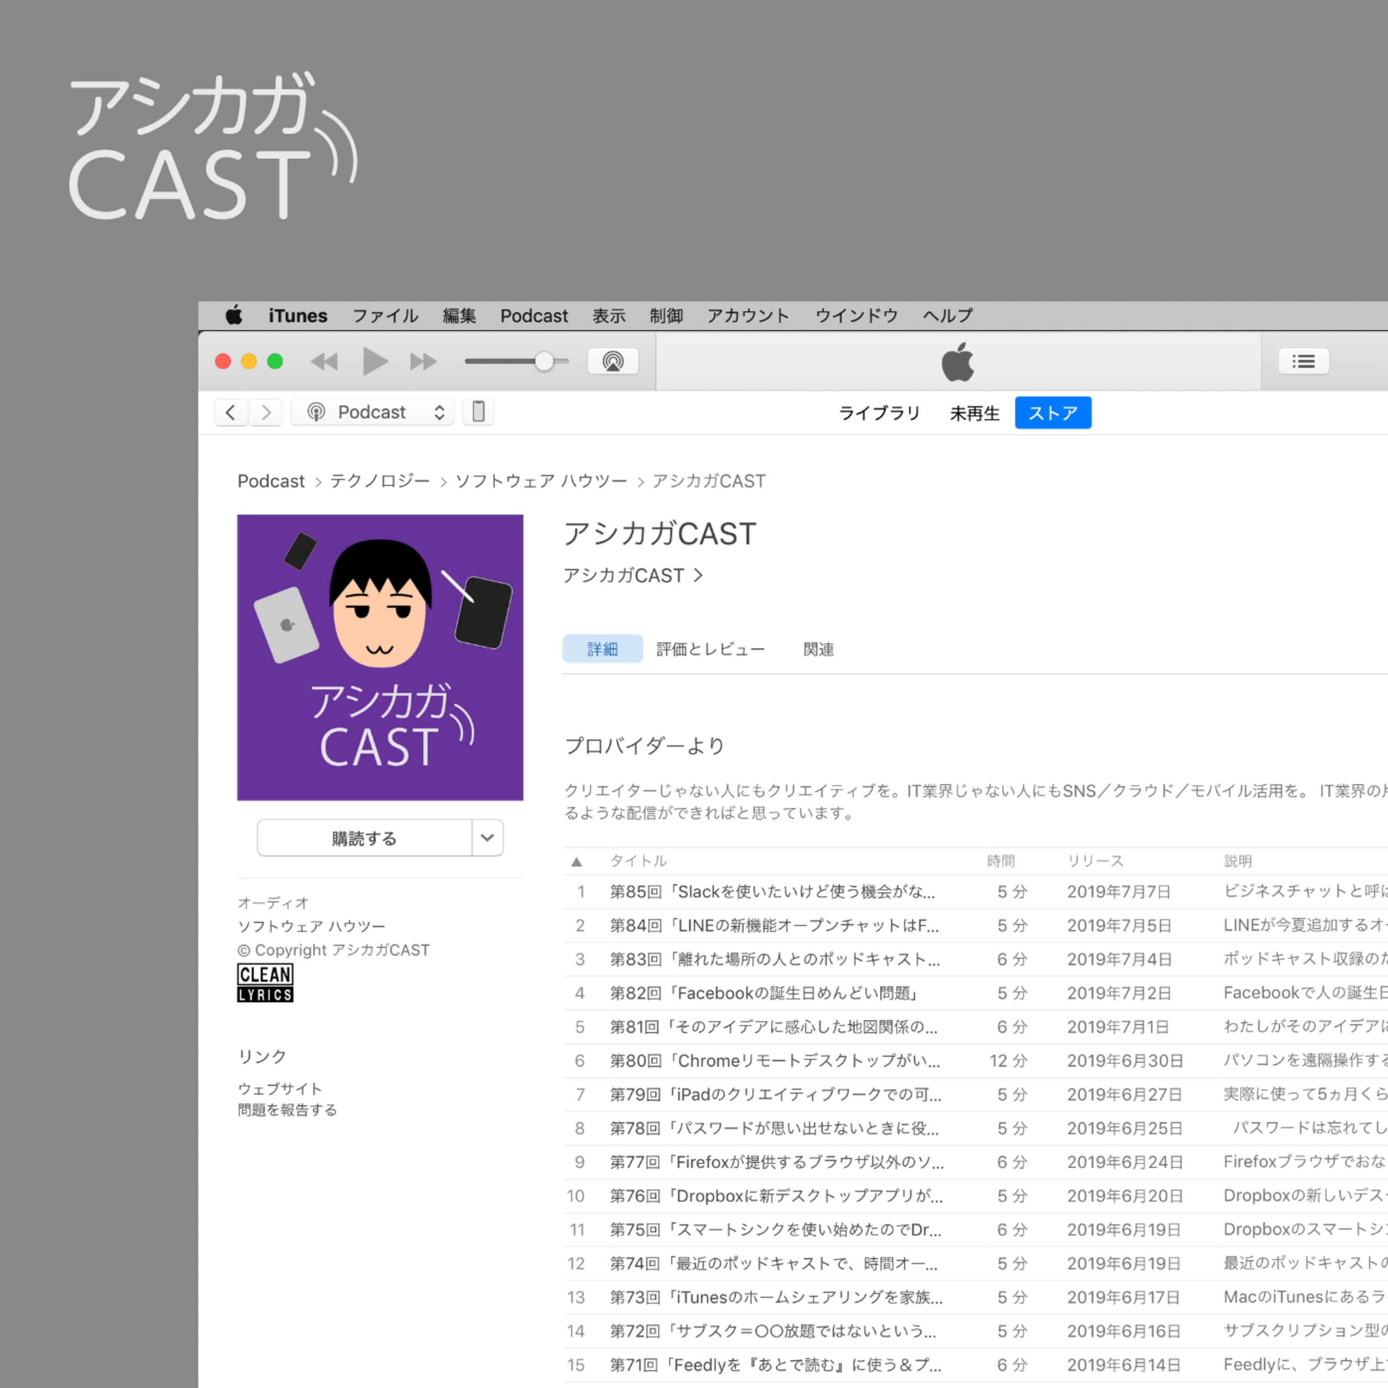Open the 表示 menu
The width and height of the screenshot is (1388, 1388).
(x=608, y=316)
